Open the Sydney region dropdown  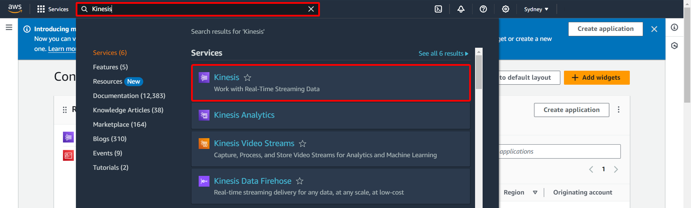point(536,9)
